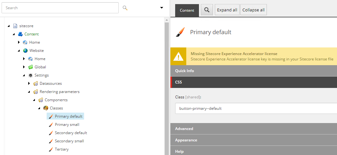337x155 pixels.
Task: Expand the Datasources tree node
Action: pos(29,84)
